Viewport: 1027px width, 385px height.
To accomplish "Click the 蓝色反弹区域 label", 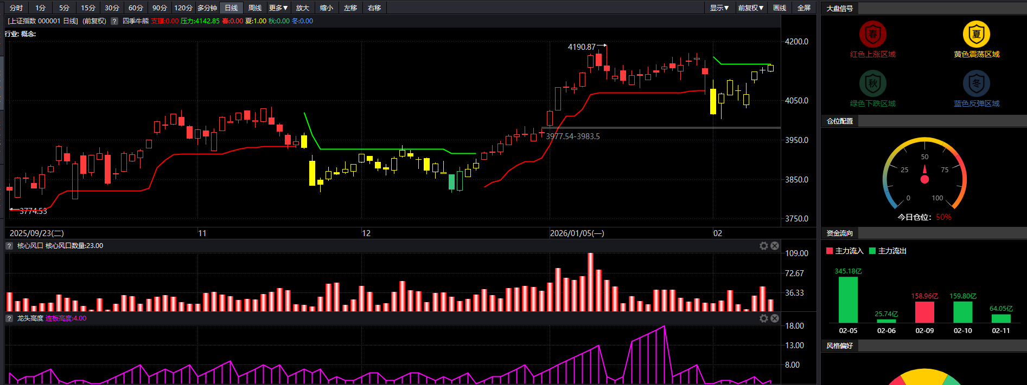I will point(977,103).
